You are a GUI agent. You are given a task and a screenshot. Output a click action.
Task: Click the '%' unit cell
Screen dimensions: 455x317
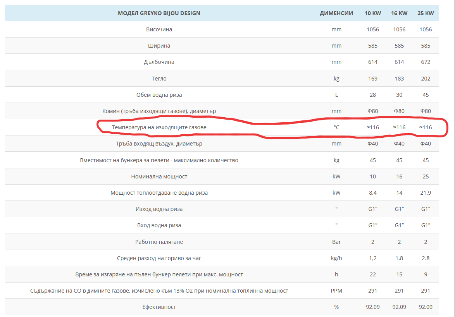tap(336, 307)
